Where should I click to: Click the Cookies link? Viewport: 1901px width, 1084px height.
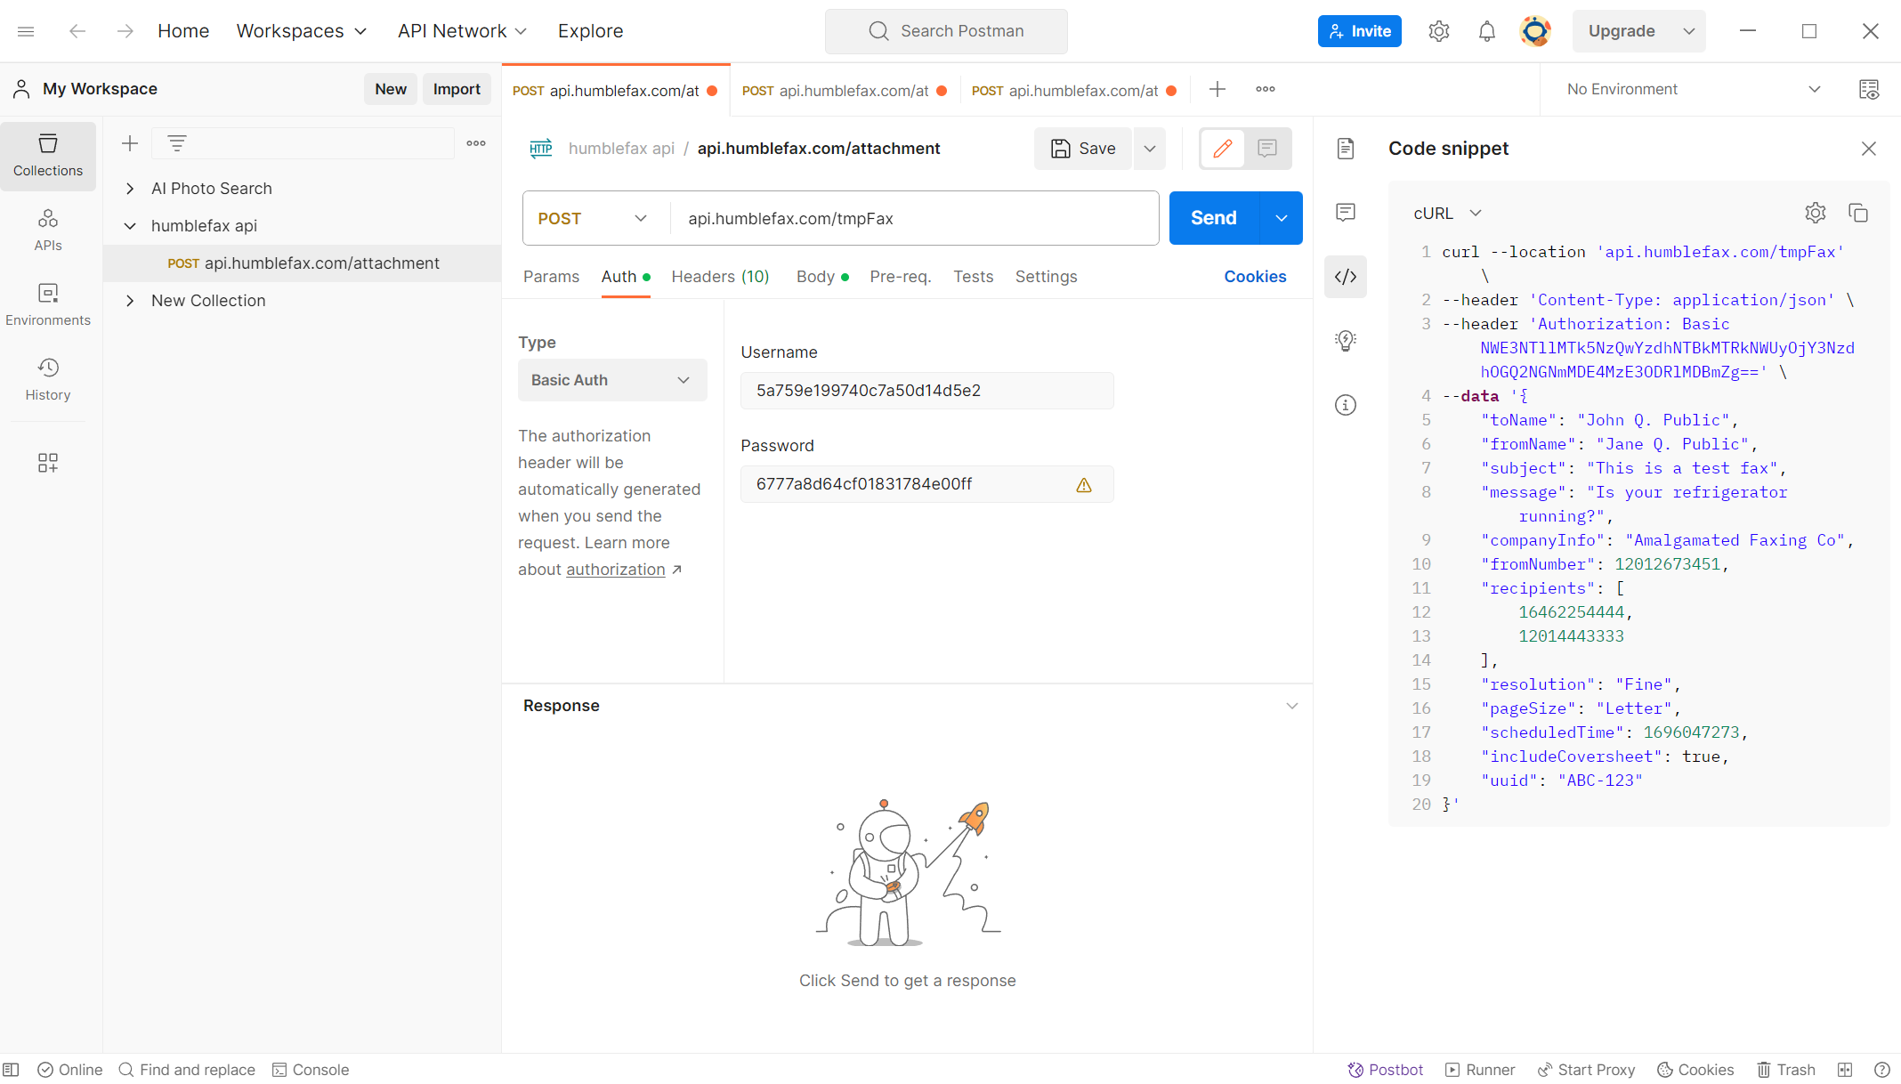tap(1255, 277)
